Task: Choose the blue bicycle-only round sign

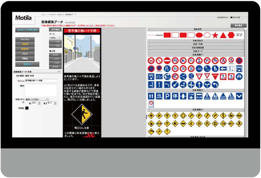Action: click(x=199, y=68)
